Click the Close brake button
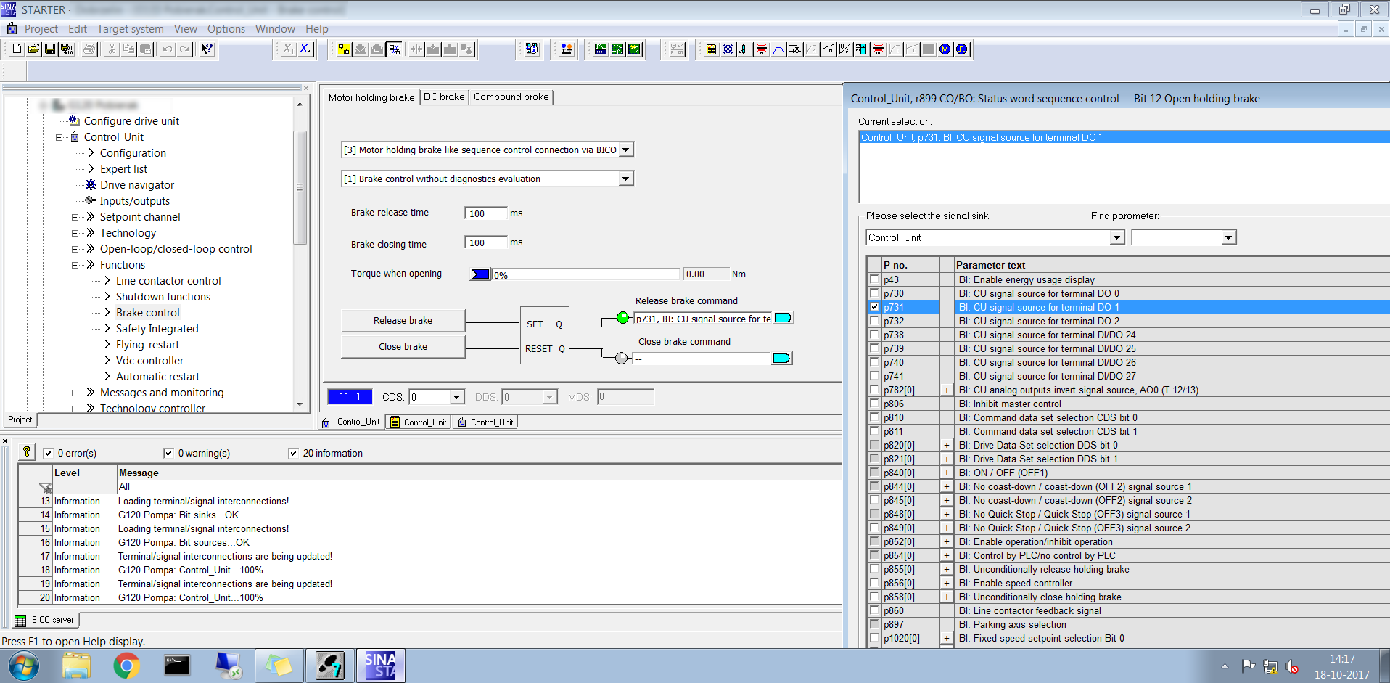The width and height of the screenshot is (1390, 683). coord(403,346)
